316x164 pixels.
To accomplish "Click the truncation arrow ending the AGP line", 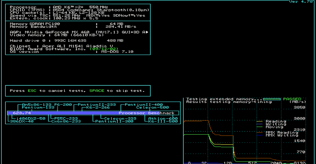I will point(147,32).
